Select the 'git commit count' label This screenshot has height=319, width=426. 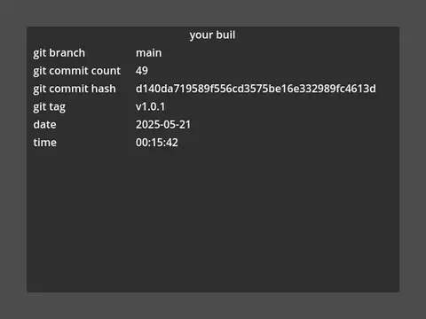tap(76, 71)
